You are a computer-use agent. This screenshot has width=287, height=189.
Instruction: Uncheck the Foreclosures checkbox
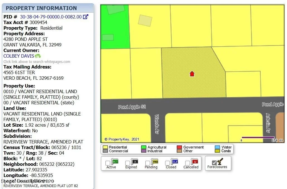point(214,163)
